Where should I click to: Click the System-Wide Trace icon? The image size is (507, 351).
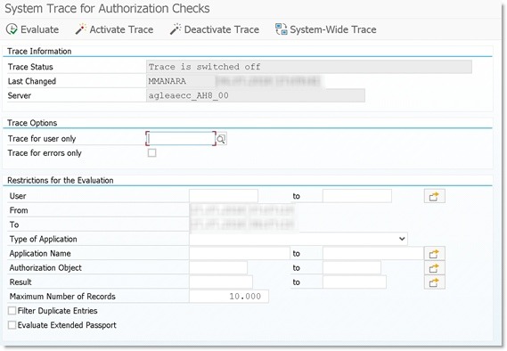click(281, 29)
